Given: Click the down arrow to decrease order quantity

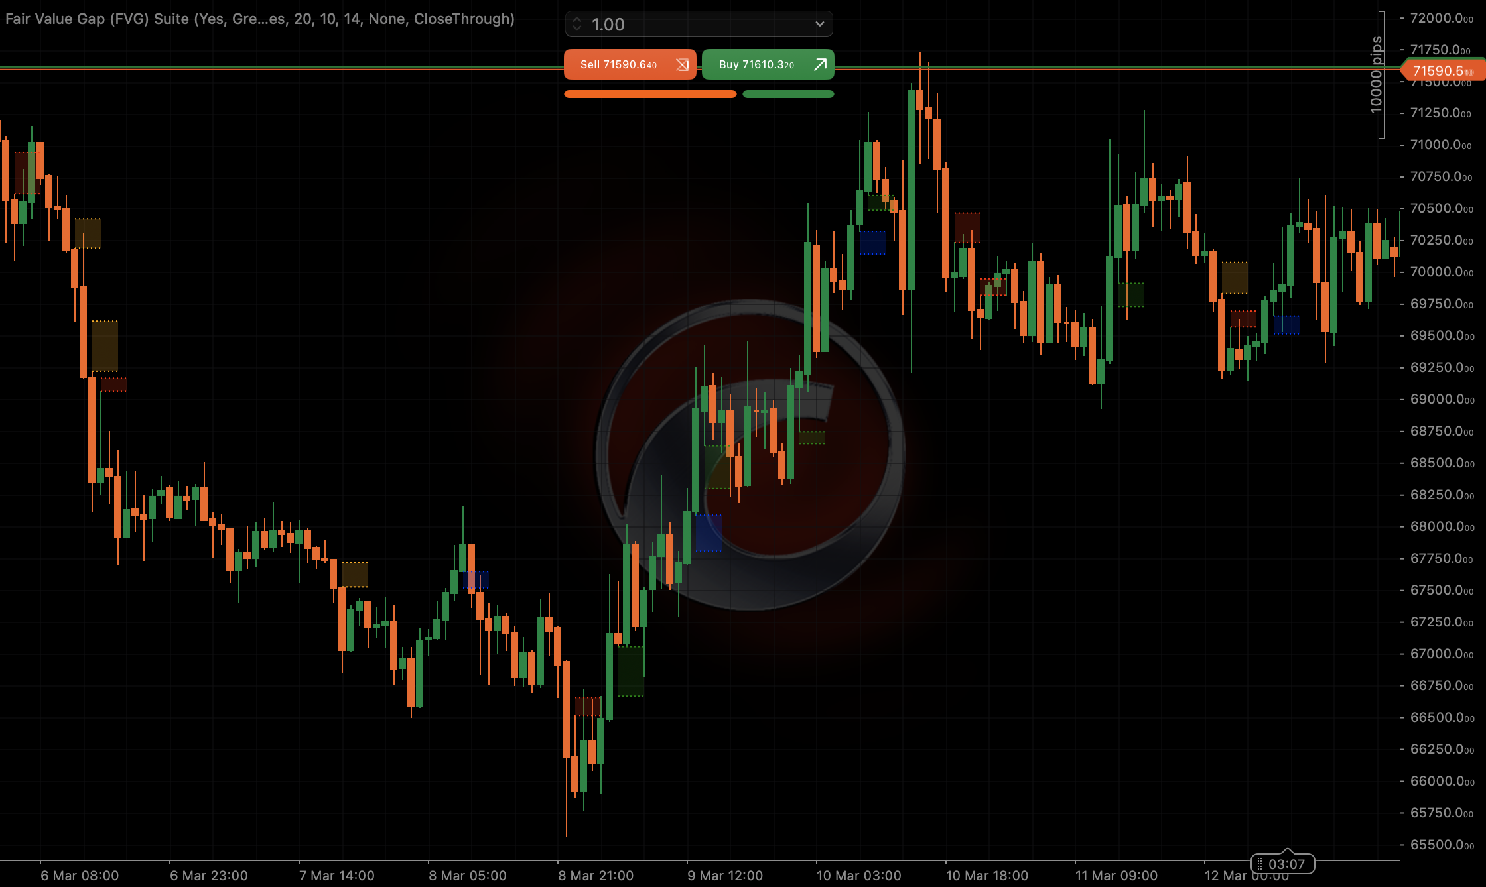Looking at the screenshot, I should [x=576, y=29].
